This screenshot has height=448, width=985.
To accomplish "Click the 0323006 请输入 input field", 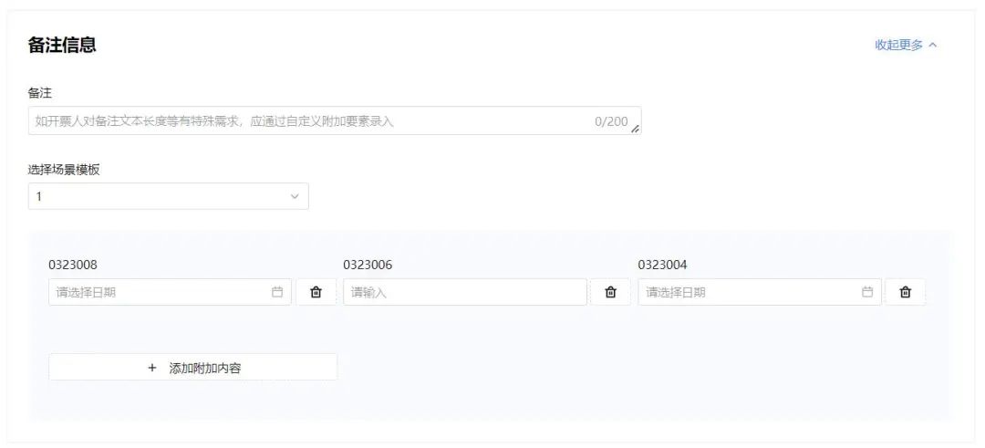I will 465,292.
